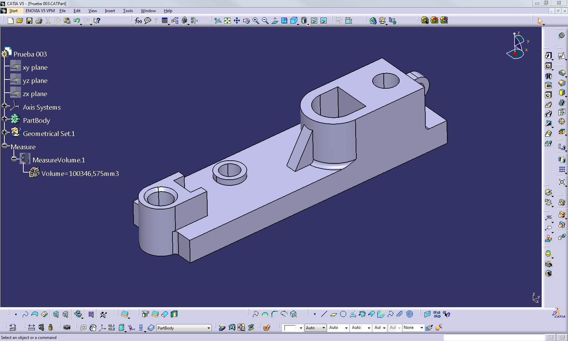The image size is (568, 341).
Task: Click the Isometric view cube icon
Action: [294, 21]
